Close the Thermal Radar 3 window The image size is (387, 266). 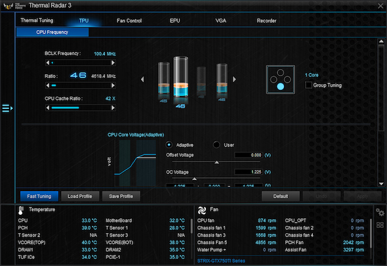click(380, 6)
